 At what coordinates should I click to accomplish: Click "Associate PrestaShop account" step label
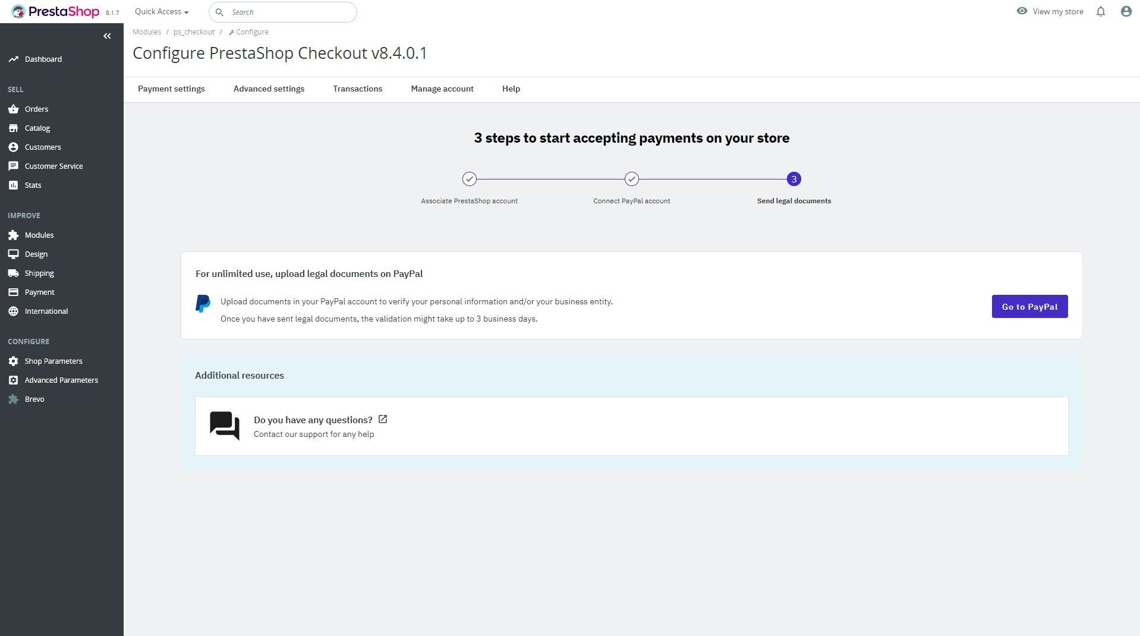[x=469, y=201]
